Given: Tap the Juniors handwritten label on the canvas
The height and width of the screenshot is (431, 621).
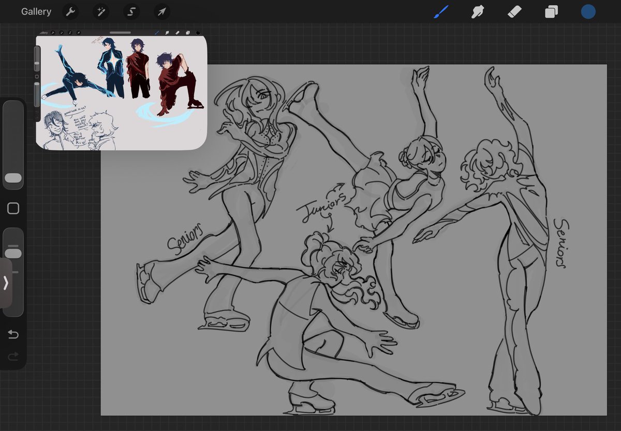Looking at the screenshot, I should click(321, 205).
